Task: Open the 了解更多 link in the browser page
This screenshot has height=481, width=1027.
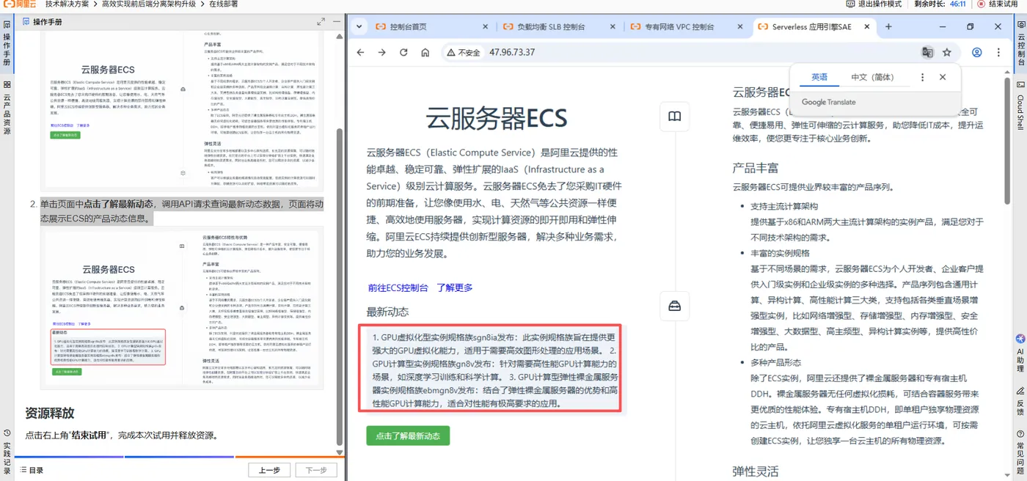Action: 455,288
